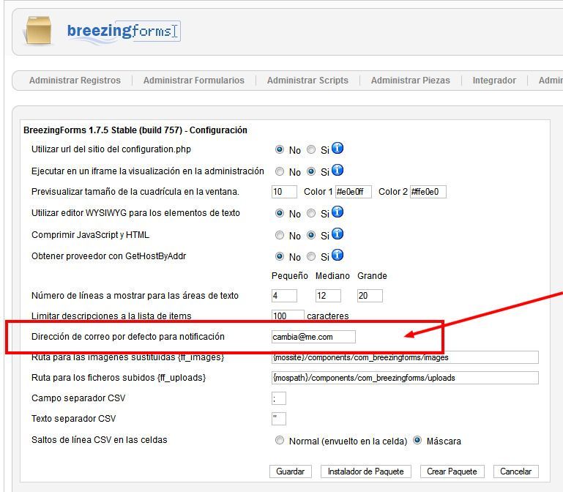Image resolution: width=563 pixels, height=492 pixels.
Task: Open Integrador menu item
Action: pos(494,80)
